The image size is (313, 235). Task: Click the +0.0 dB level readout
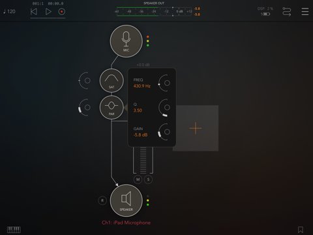tap(143, 65)
